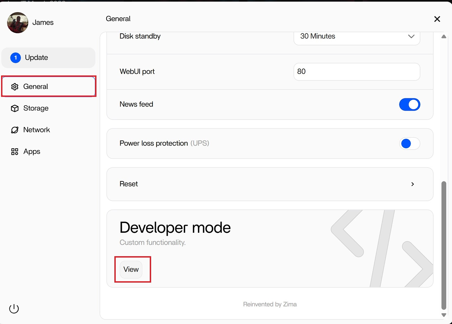452x324 pixels.
Task: Click the Apps grid icon
Action: pyautogui.click(x=15, y=152)
